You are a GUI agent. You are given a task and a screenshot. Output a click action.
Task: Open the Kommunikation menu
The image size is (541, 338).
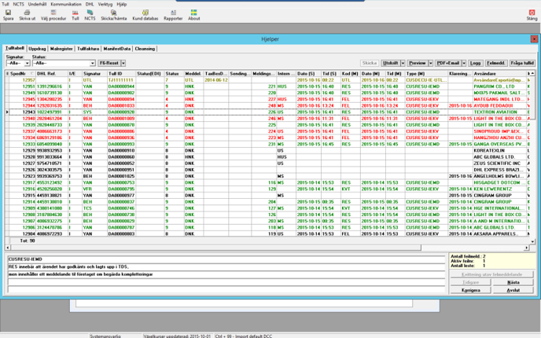pyautogui.click(x=66, y=4)
